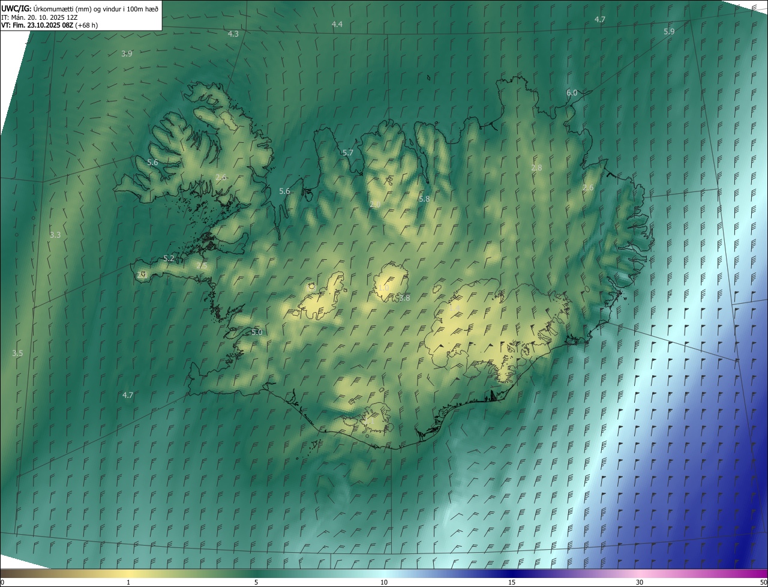Viewport: 768px width, 587px height.
Task: Click the 'IT: Mán. 20. 10. 2025 12Z' line
Action: (39, 17)
